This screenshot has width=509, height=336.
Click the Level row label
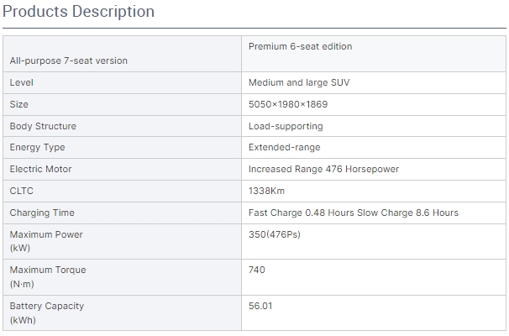coord(21,83)
